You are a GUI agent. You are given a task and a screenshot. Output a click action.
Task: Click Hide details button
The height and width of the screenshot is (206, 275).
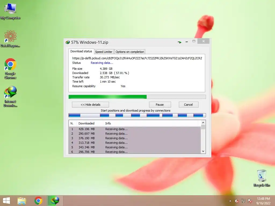[91, 105]
